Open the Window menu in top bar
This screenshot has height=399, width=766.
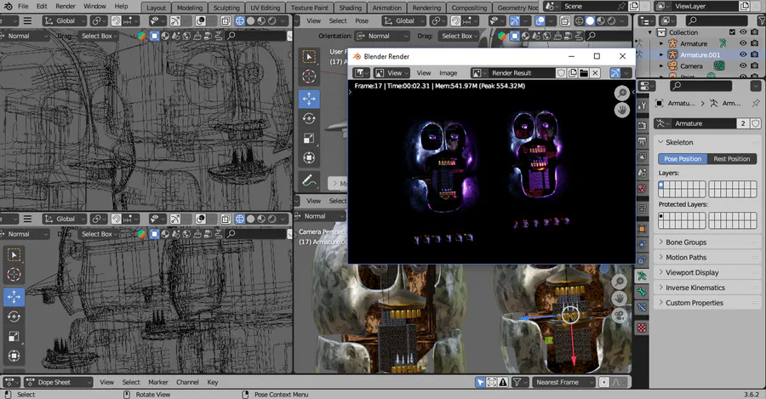[94, 6]
